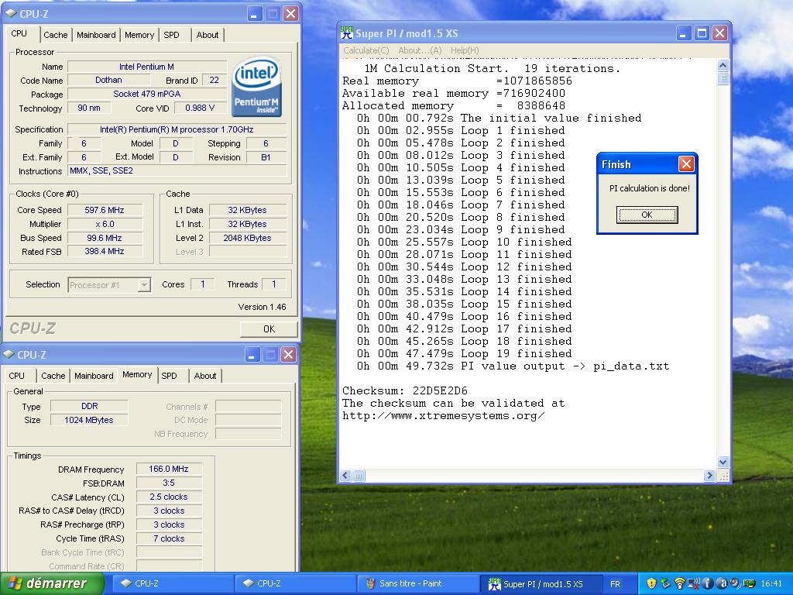Select SPD tab in lower CPU-Z window
Screen dimensions: 793x595
tap(169, 376)
